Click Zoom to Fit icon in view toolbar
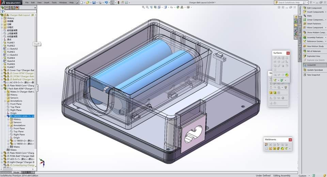Screen dimensions: 327x177 [x=143, y=7]
